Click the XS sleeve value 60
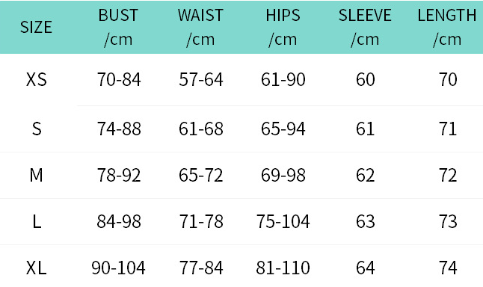The width and height of the screenshot is (483, 287). pos(366,79)
